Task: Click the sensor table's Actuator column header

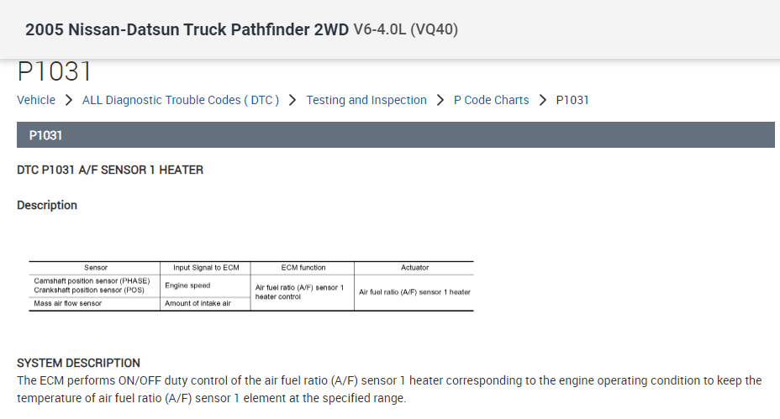Action: 414,268
